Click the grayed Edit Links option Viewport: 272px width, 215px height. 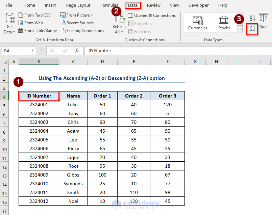pyautogui.click(x=140, y=31)
